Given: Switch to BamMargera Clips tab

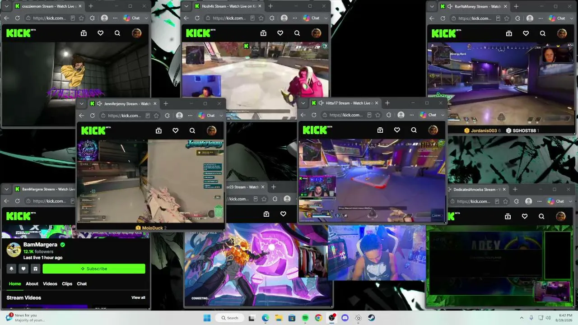Looking at the screenshot, I should (67, 284).
